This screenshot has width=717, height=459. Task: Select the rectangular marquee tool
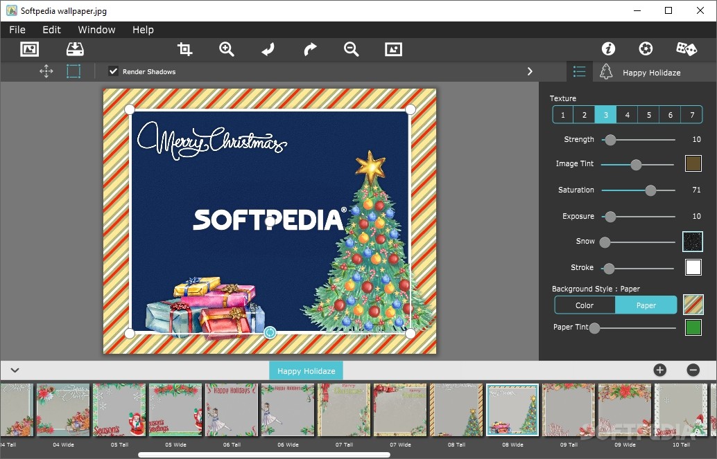pos(74,71)
